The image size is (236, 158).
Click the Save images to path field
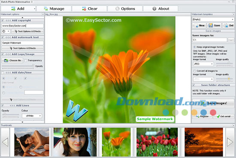(x=209, y=40)
